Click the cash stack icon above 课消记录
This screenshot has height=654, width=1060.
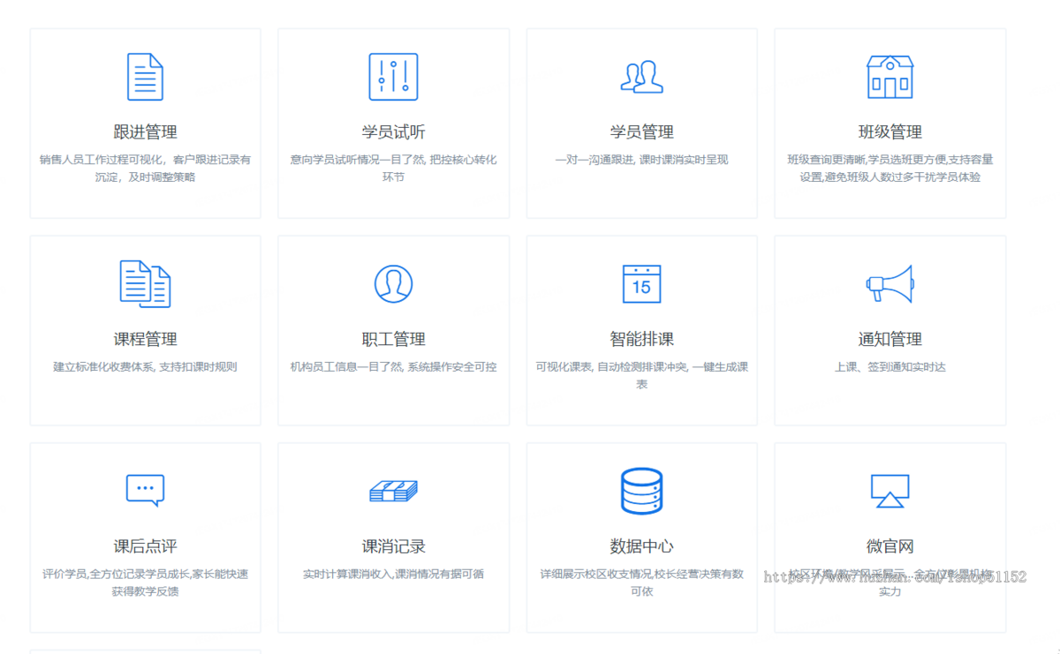coord(393,492)
